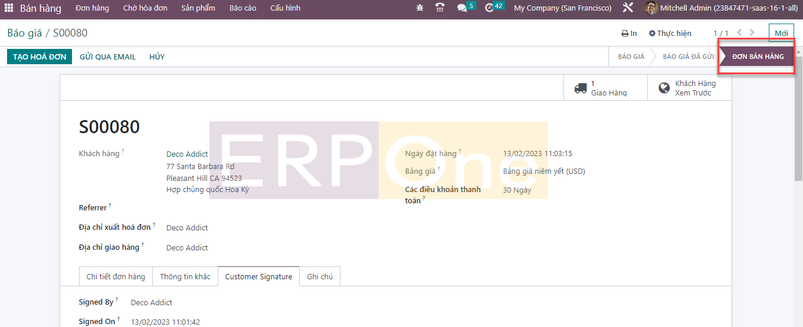Open the apps grid menu icon

coord(9,8)
